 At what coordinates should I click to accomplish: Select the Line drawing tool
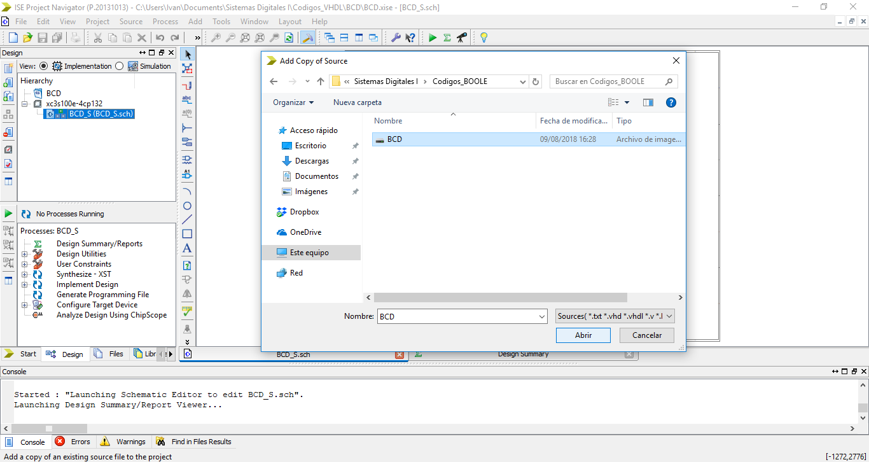click(188, 220)
